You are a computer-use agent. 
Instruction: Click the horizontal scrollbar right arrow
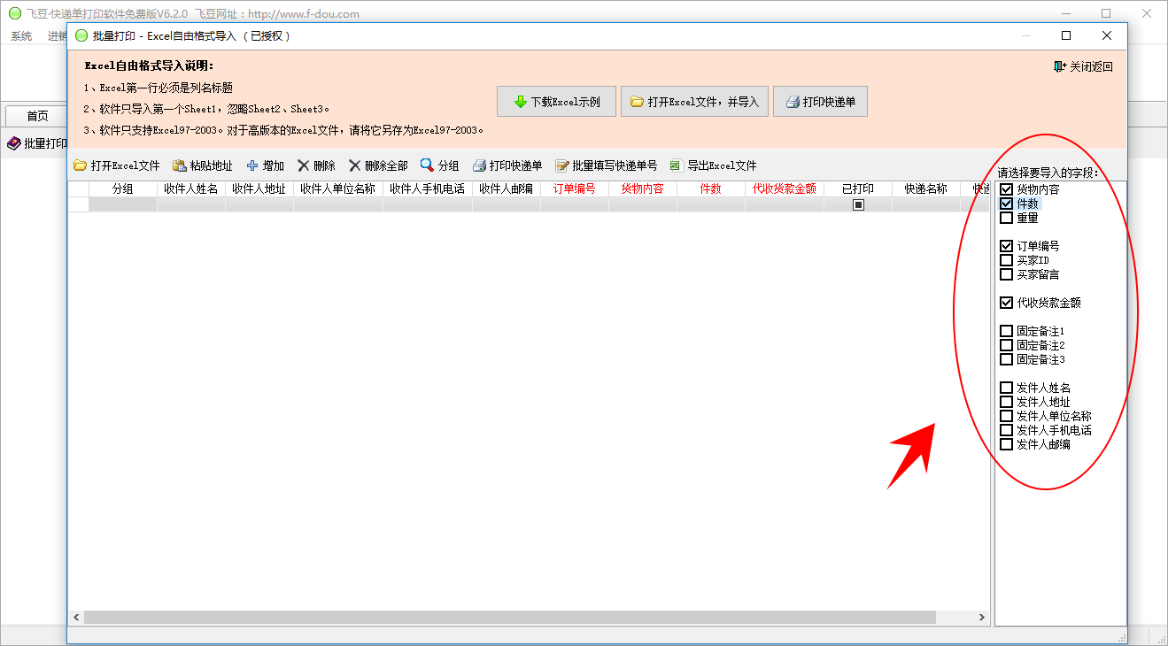(982, 617)
